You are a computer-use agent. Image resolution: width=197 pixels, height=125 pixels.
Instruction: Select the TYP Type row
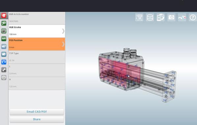37,57
